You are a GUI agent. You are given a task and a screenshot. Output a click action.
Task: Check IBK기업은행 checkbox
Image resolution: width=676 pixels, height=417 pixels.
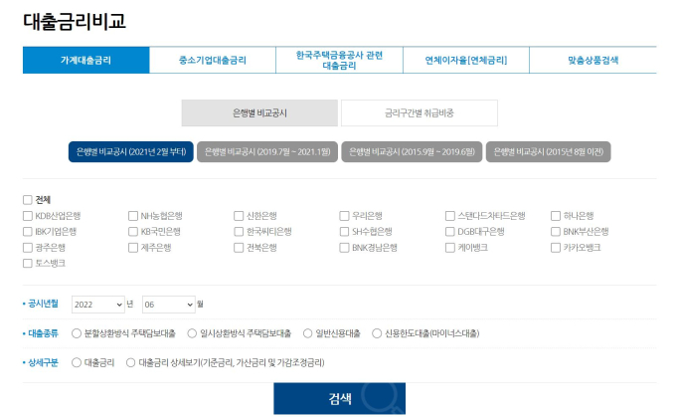click(x=28, y=232)
